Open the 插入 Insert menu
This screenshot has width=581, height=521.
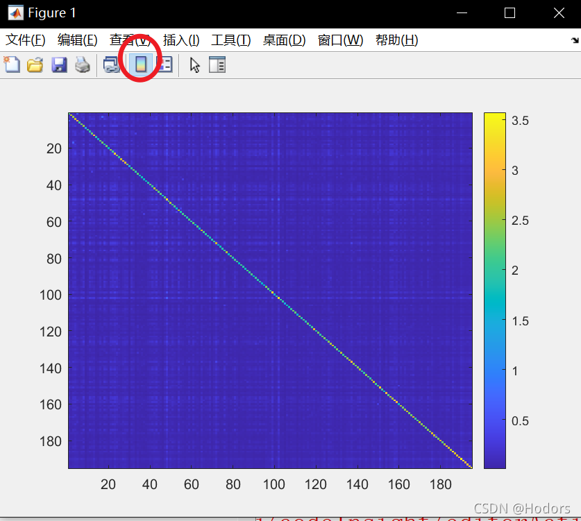pyautogui.click(x=180, y=40)
